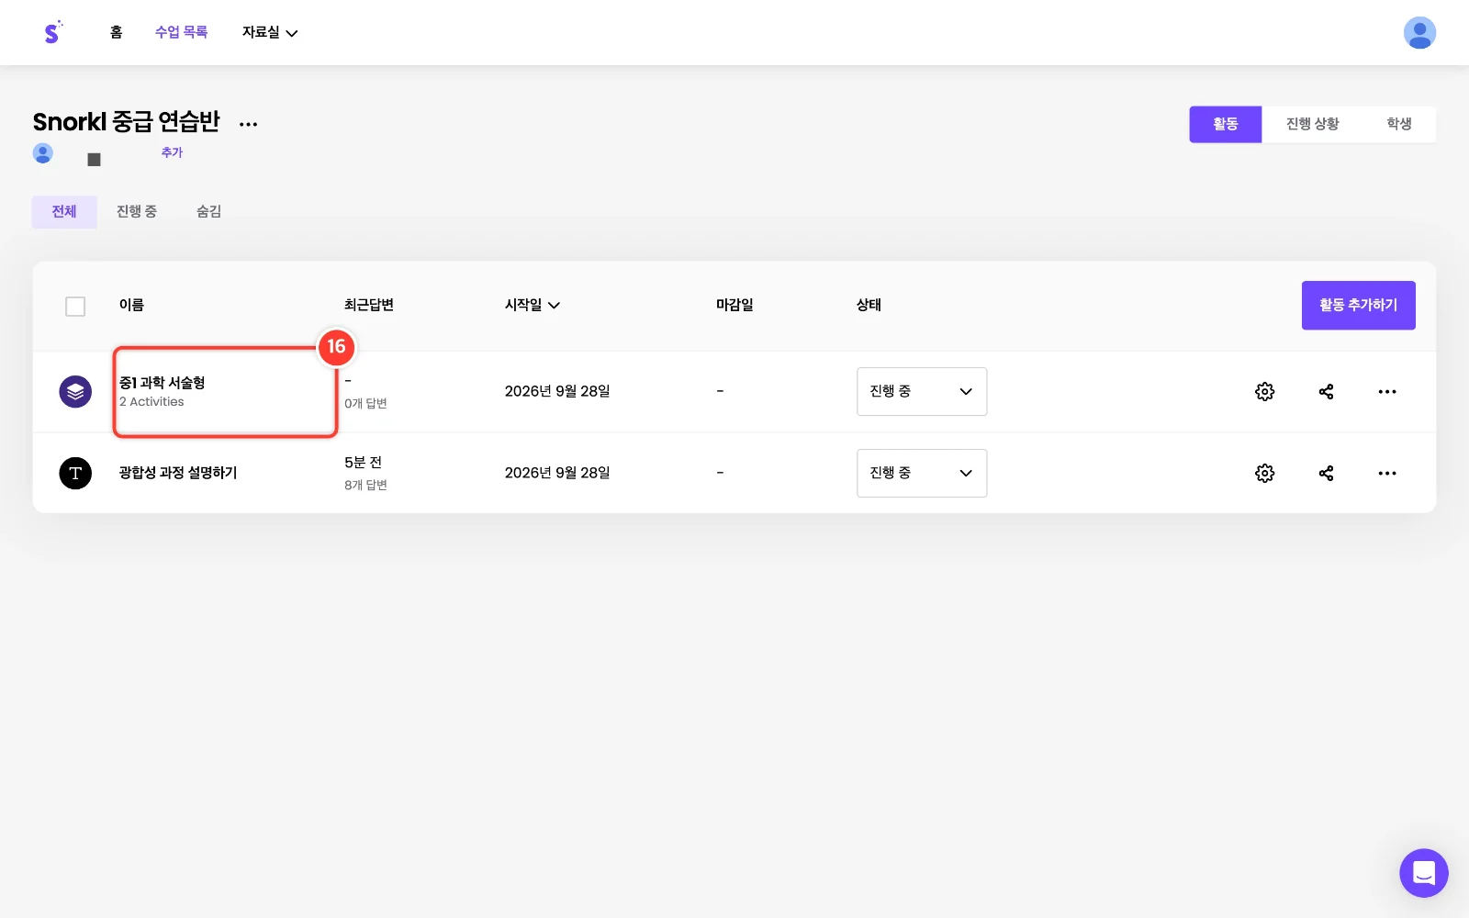
Task: Click the small square icon under class title
Action: pyautogui.click(x=94, y=160)
